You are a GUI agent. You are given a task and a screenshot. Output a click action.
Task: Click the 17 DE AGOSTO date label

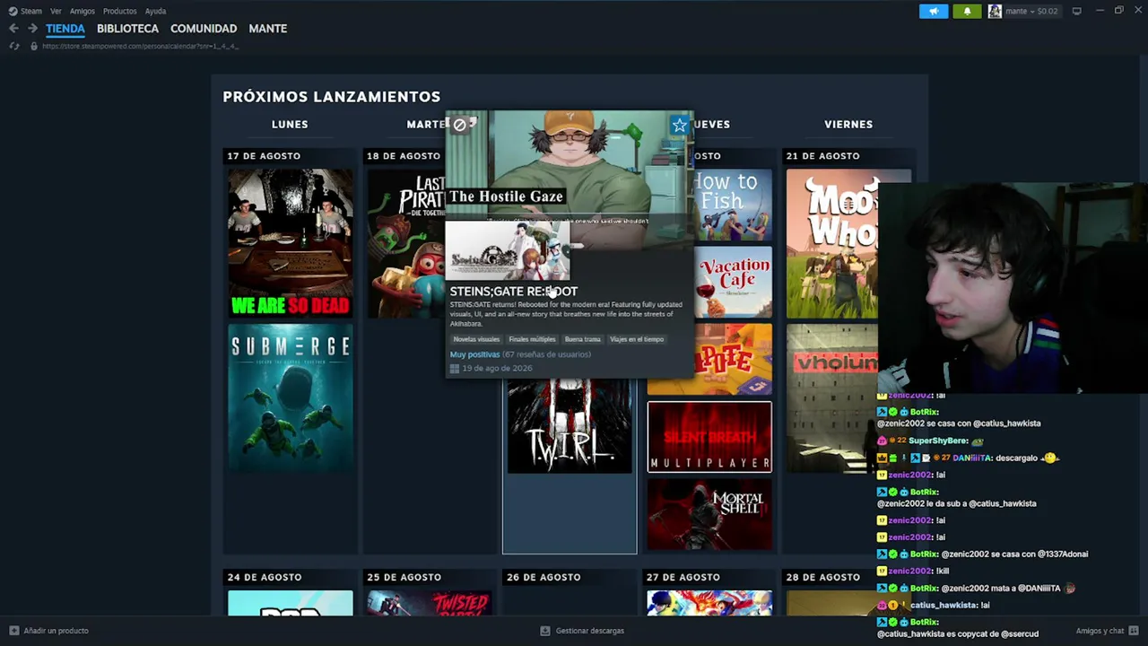264,156
